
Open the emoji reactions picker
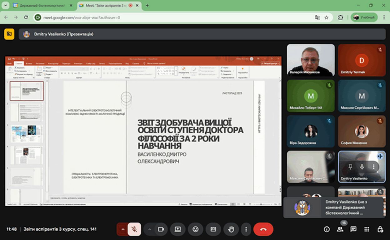[196, 229]
